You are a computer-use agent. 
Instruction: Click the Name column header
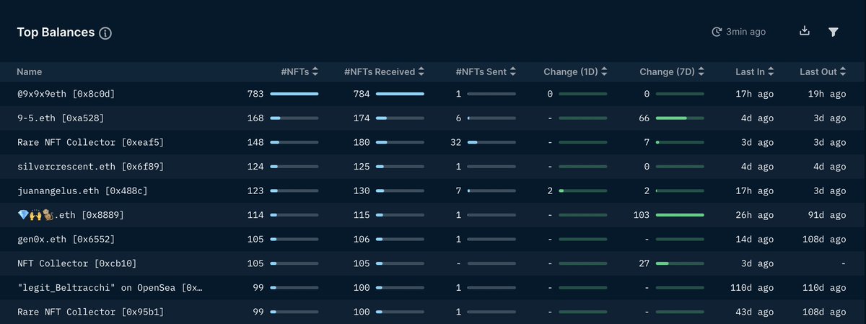point(30,72)
